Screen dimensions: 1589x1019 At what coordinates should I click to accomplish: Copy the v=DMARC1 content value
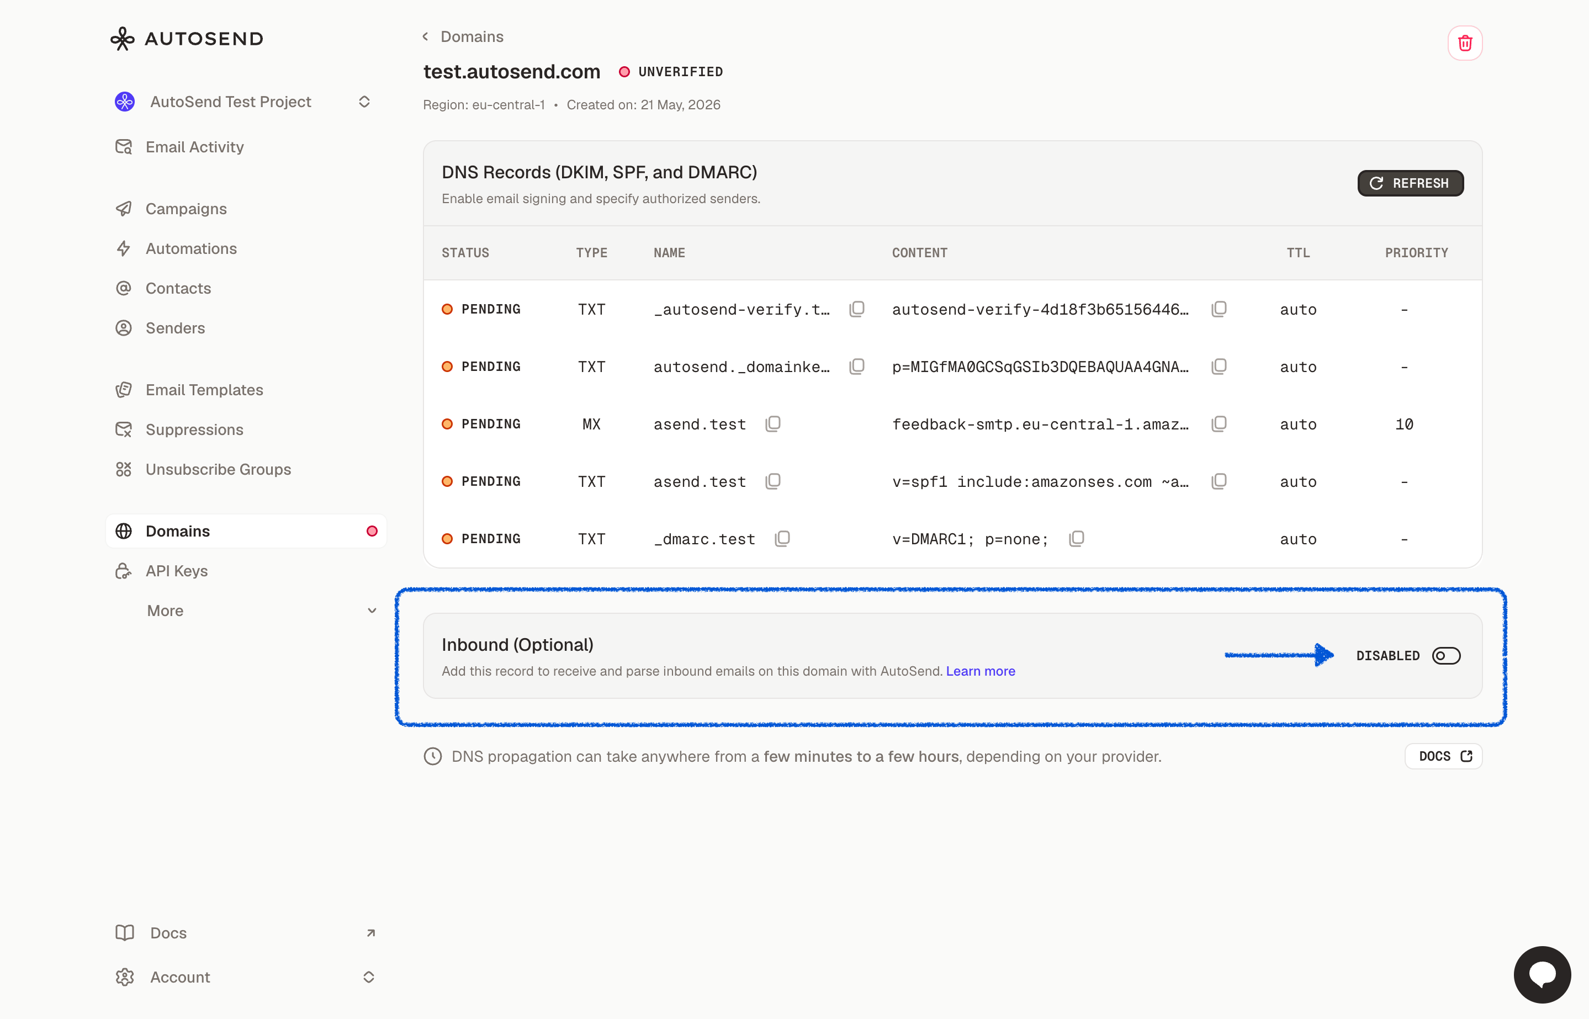[x=1077, y=539]
